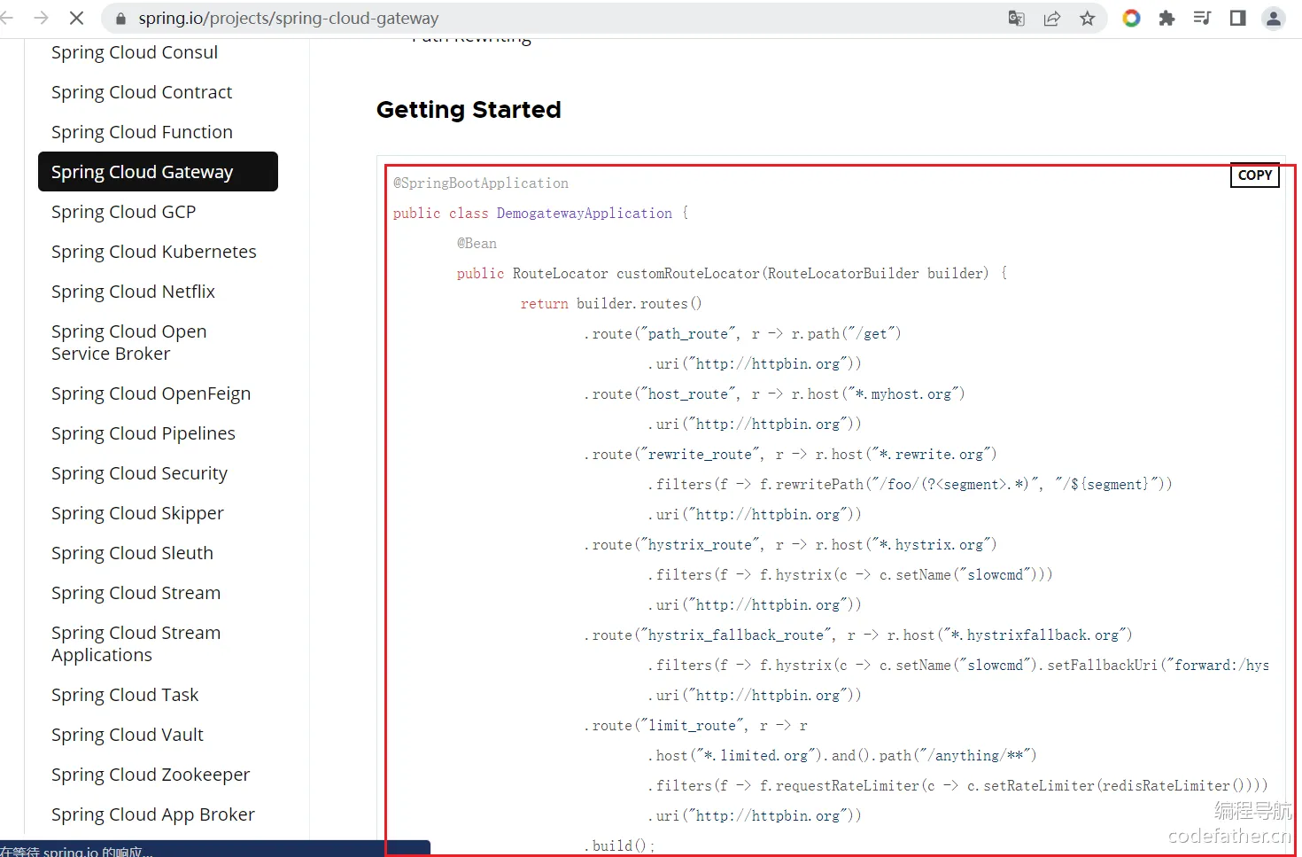Click the return builder.routes() line
Screen dimensions: 1302x857
click(x=611, y=304)
